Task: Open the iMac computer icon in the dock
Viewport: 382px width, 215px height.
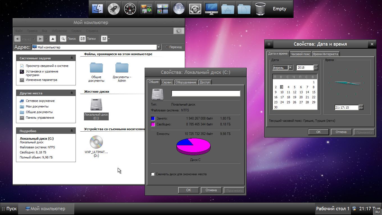Action: point(212,9)
